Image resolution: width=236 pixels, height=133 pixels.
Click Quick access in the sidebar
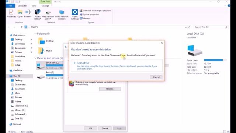[x=17, y=35]
